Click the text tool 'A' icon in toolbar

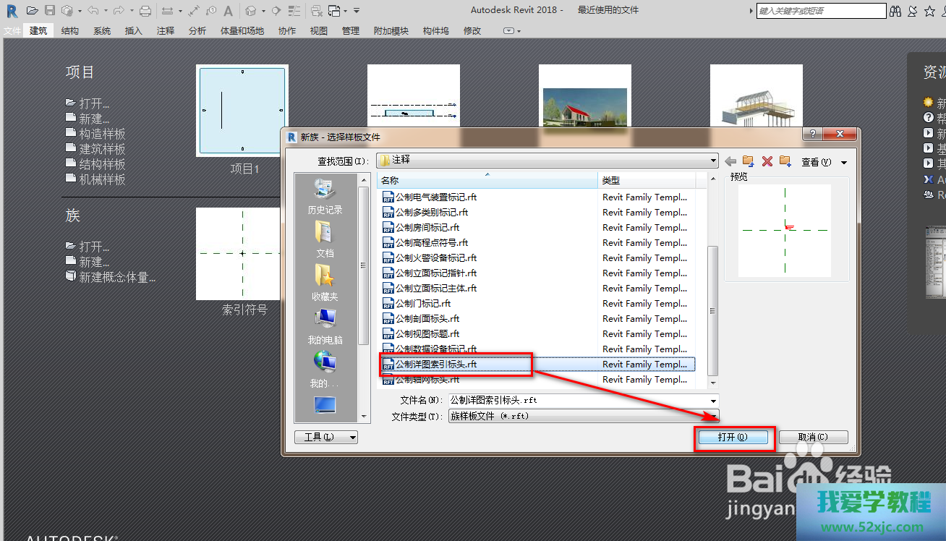click(x=229, y=11)
